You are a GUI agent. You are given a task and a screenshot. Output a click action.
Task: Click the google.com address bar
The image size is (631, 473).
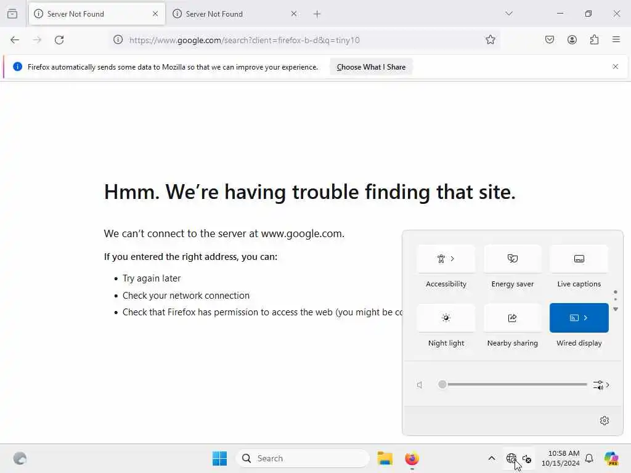(304, 40)
